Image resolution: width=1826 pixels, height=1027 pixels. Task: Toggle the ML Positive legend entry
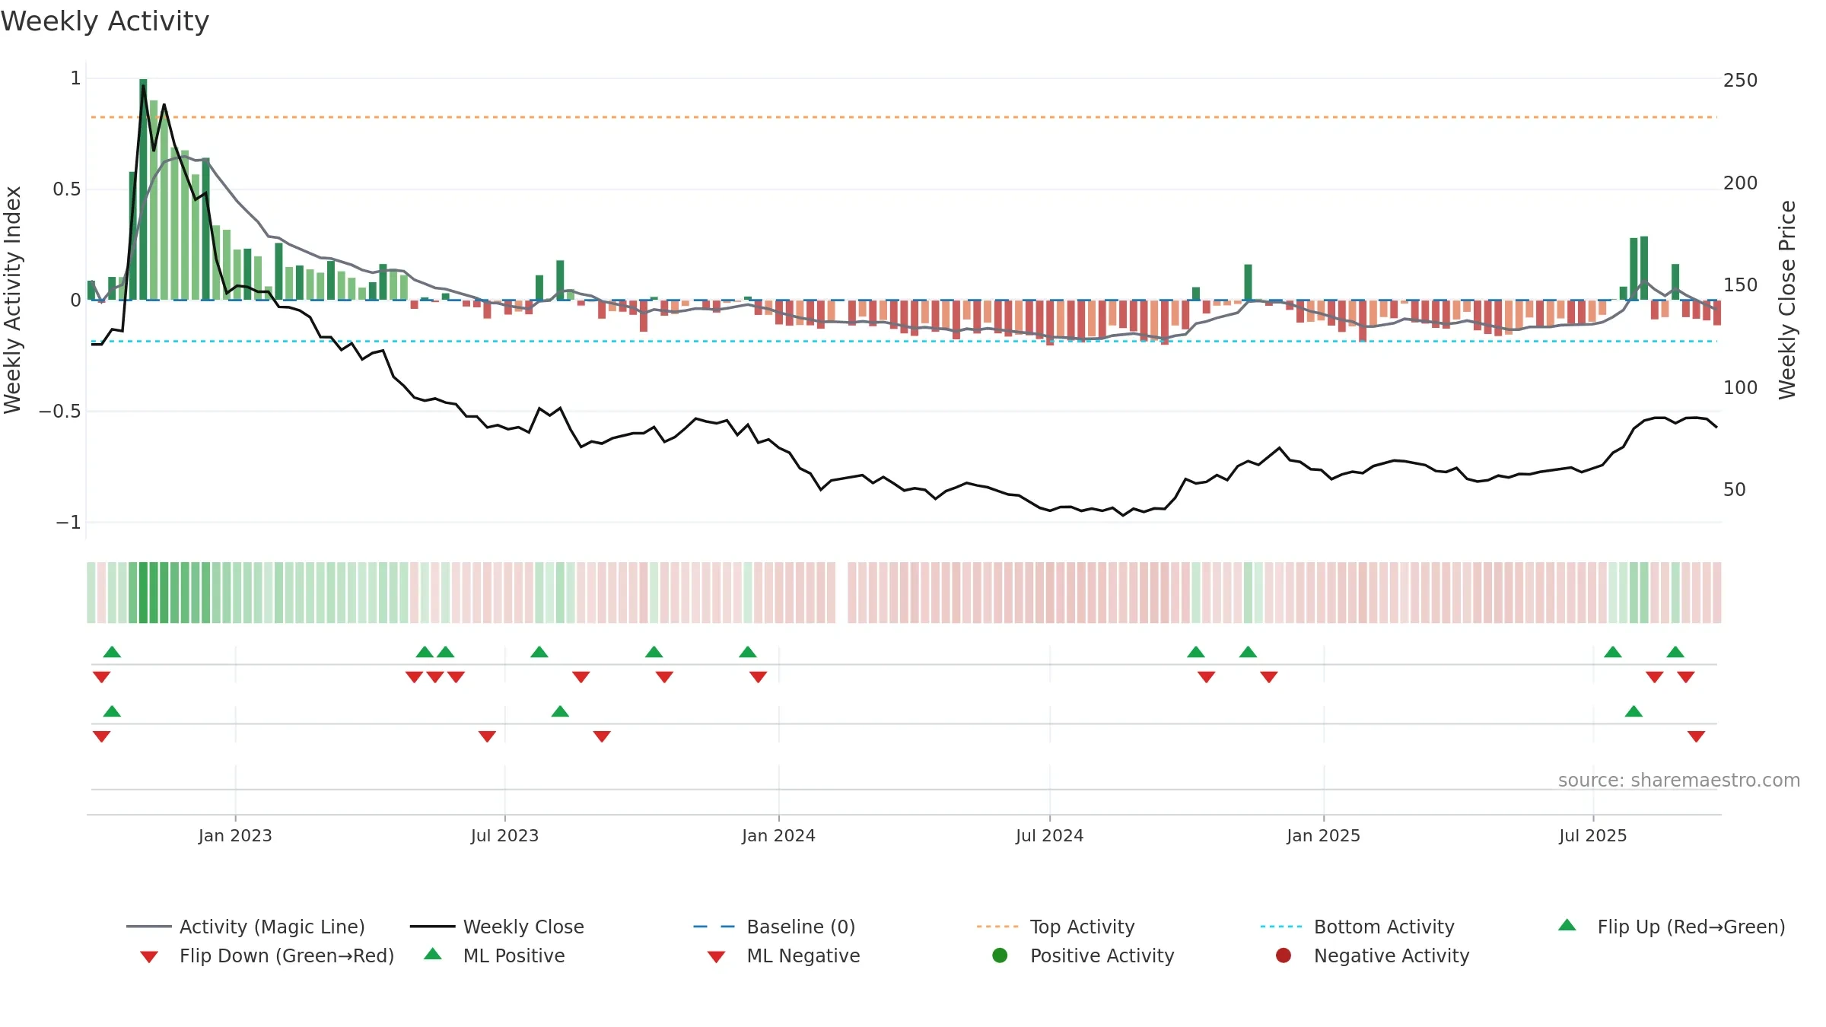[495, 955]
